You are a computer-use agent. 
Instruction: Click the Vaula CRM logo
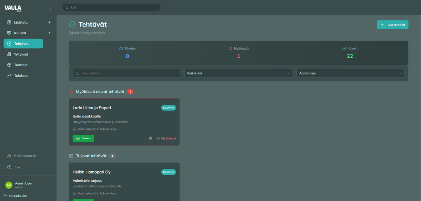[13, 8]
